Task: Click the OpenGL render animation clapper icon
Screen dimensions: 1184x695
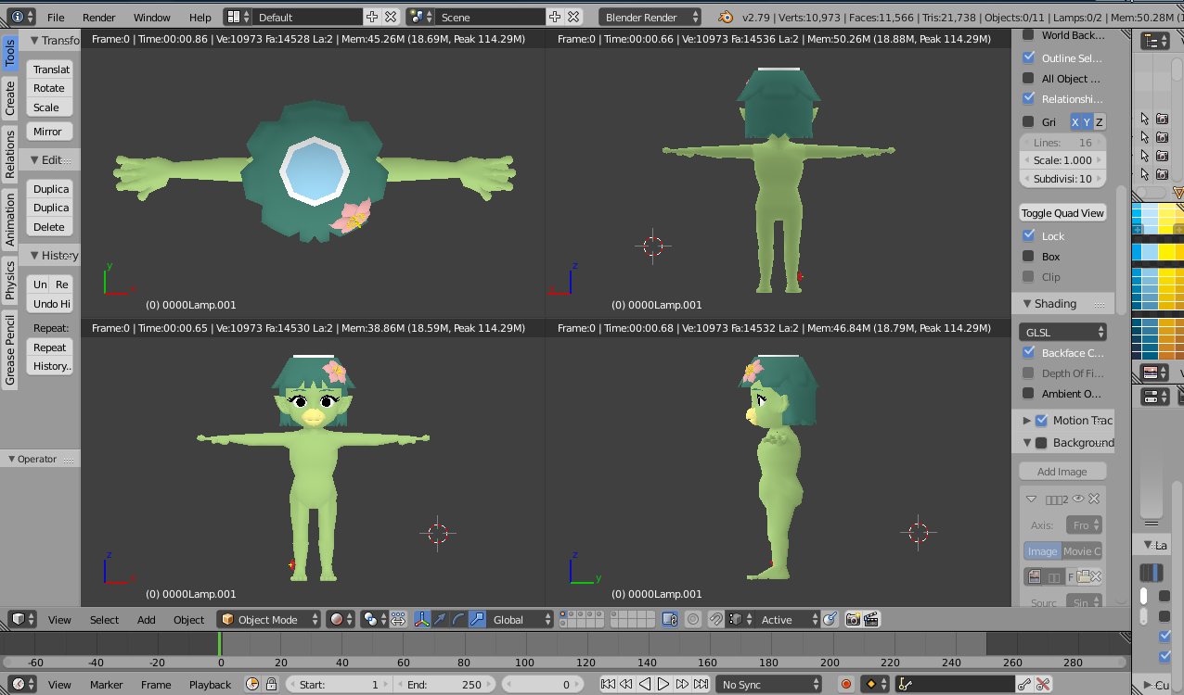Action: click(x=871, y=619)
